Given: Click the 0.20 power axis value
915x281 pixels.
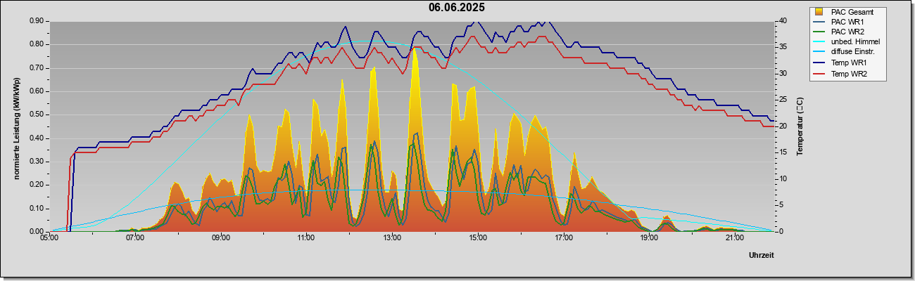Looking at the screenshot, I should pos(37,185).
